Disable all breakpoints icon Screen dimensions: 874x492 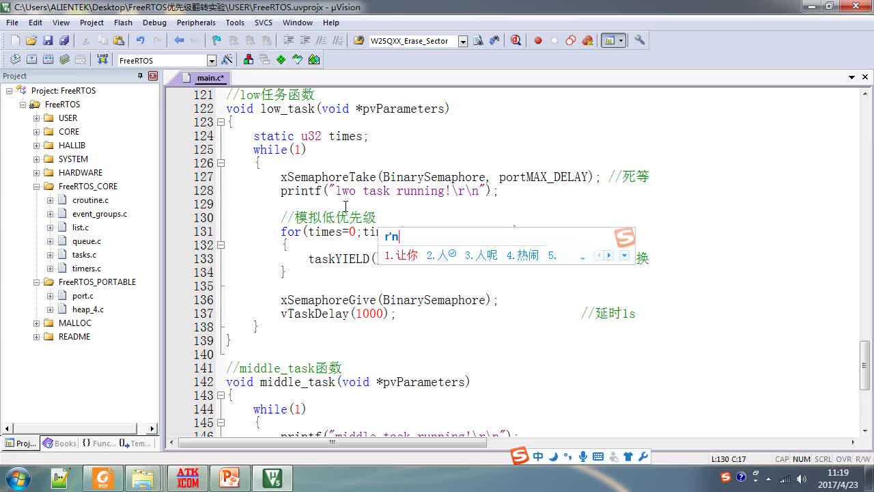571,41
